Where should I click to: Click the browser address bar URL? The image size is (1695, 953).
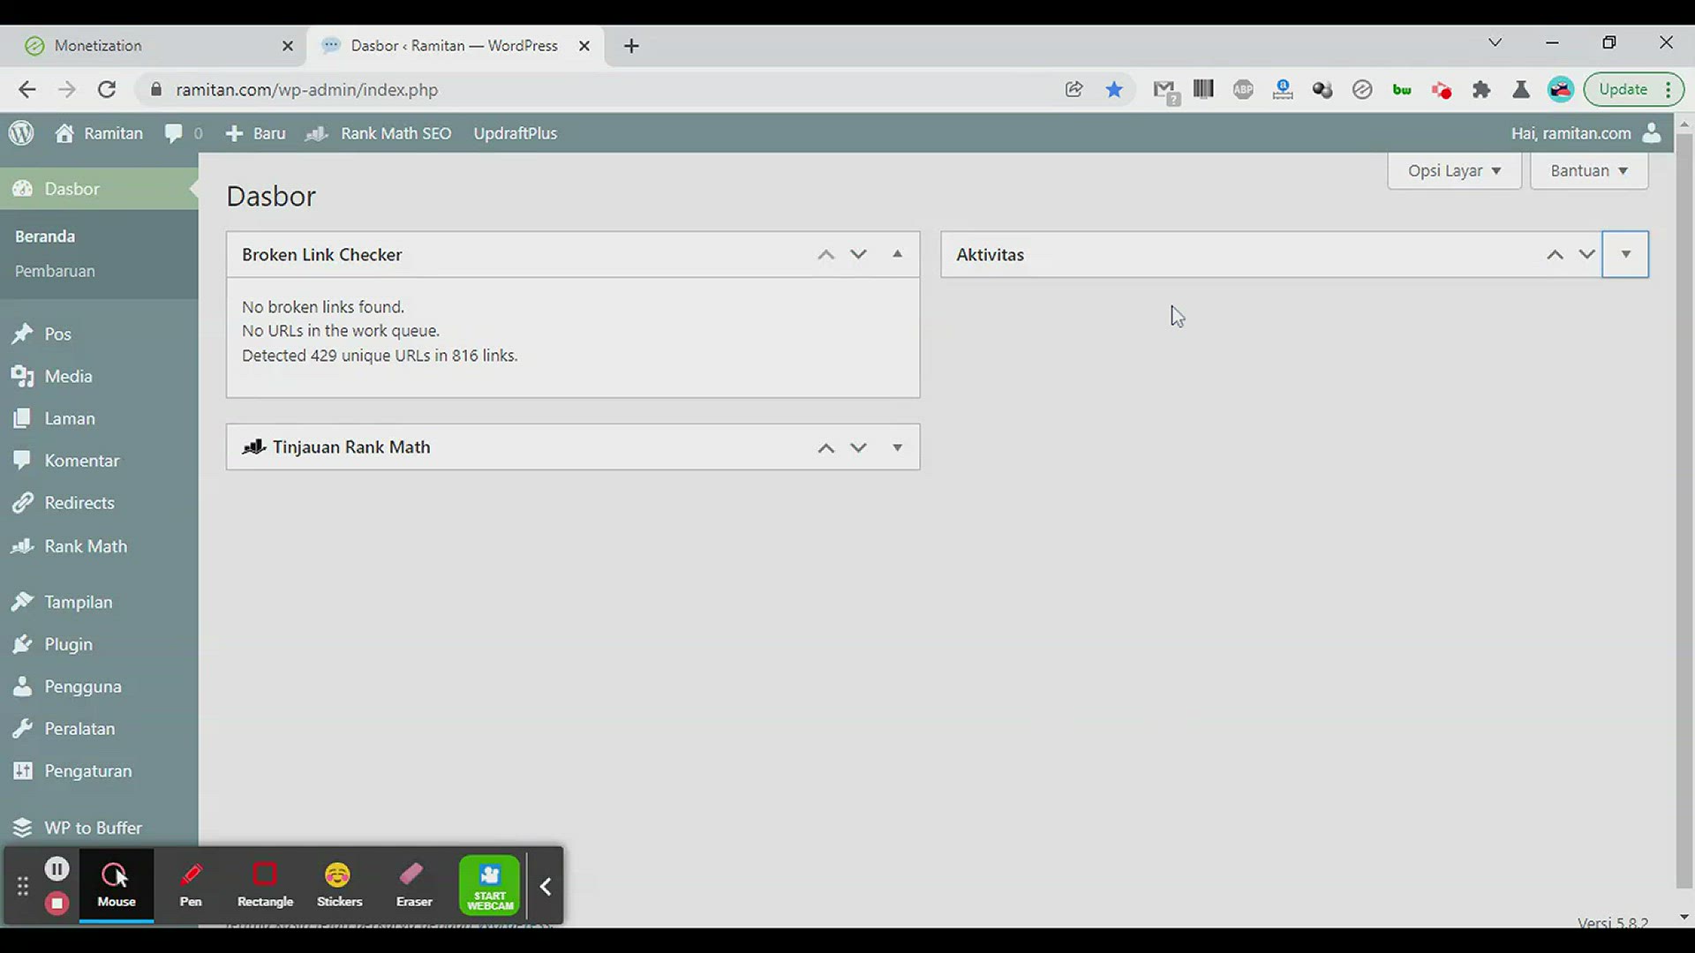306,90
